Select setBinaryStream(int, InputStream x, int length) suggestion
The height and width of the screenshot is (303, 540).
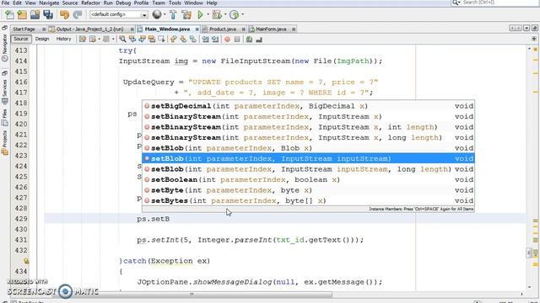click(308, 127)
